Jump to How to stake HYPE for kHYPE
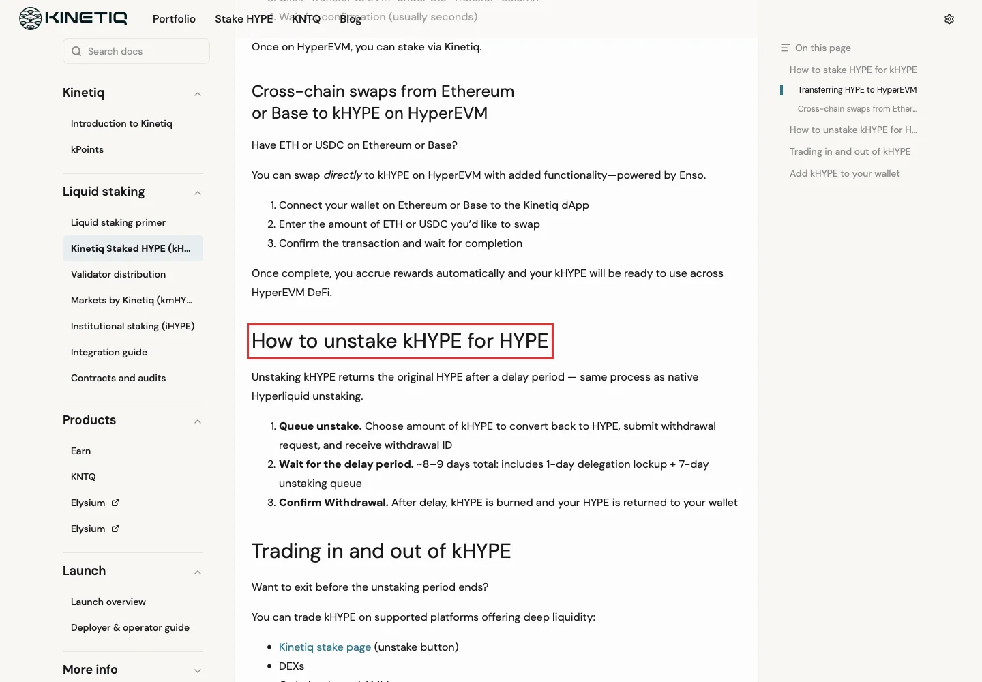This screenshot has width=982, height=682. [853, 70]
